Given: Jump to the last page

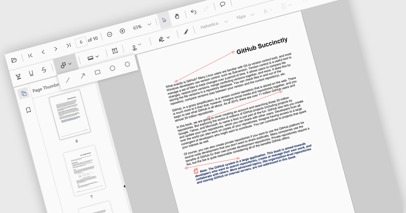Looking at the screenshot, I should click(68, 45).
